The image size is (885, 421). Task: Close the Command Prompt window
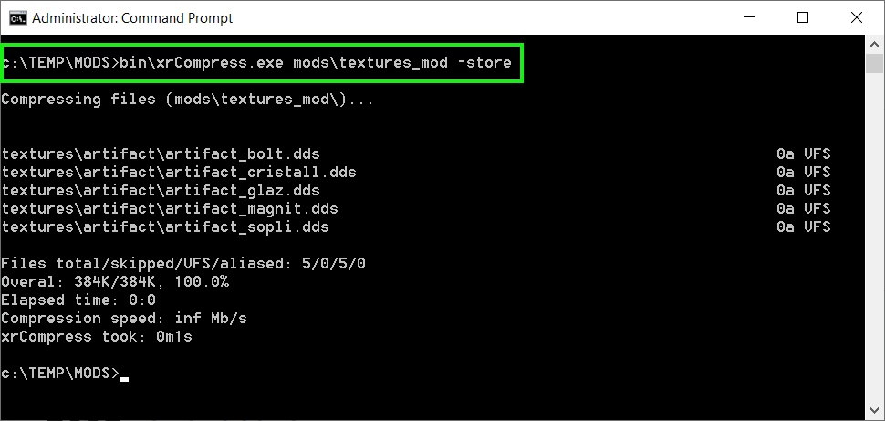pos(856,17)
